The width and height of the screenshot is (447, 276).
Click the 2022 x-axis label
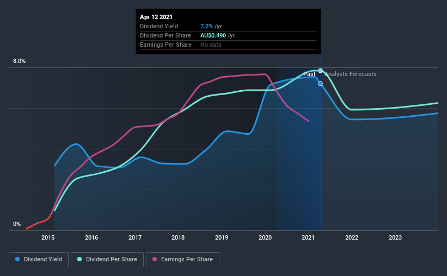[352, 237]
